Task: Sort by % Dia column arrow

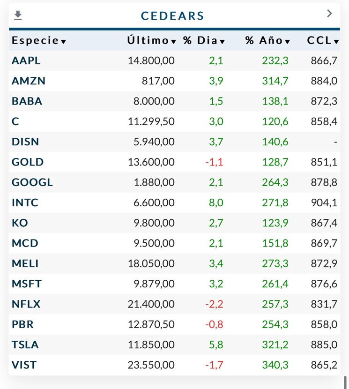Action: click(223, 42)
